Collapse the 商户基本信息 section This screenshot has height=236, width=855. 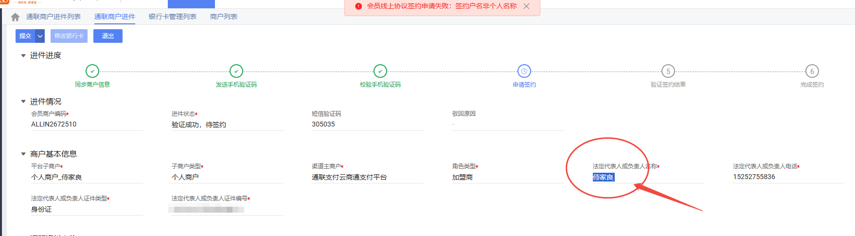(23, 154)
